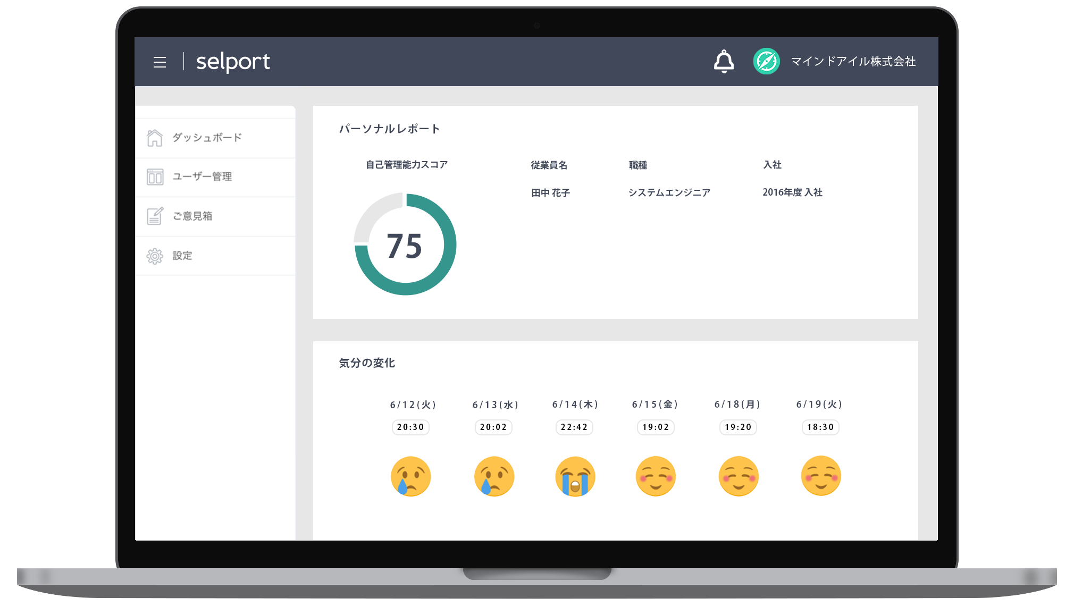Click the 設定 gear icon
Image resolution: width=1074 pixels, height=606 pixels.
point(155,256)
